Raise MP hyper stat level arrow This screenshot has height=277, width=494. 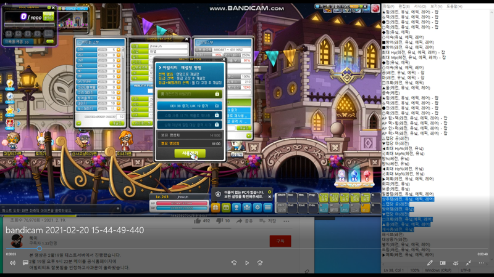point(119,76)
